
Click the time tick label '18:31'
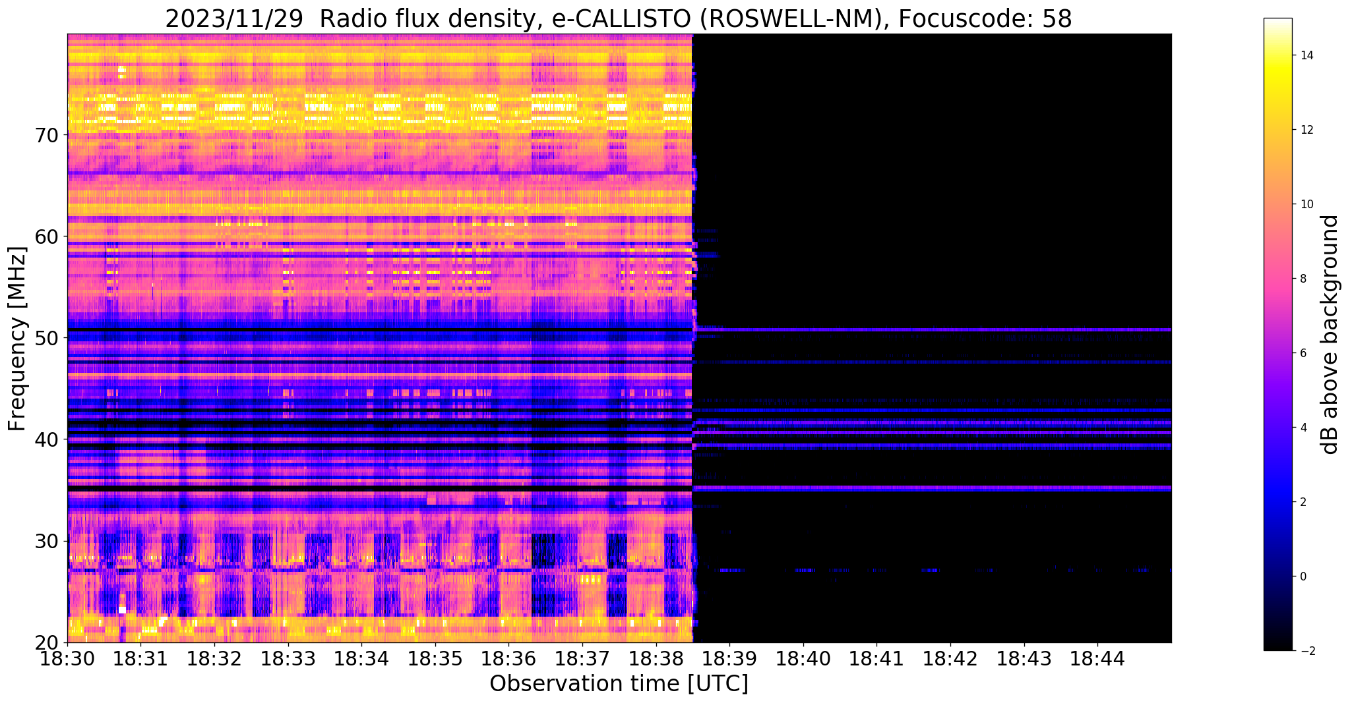[141, 658]
